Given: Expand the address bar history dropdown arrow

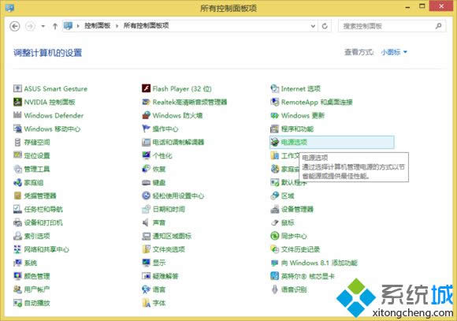Looking at the screenshot, I should [x=313, y=26].
